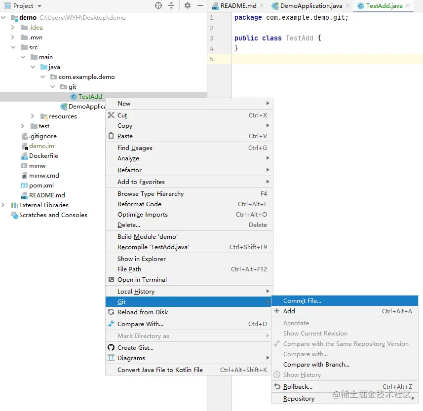423x411 pixels.
Task: Expand External Libraries node
Action: click(x=3, y=205)
